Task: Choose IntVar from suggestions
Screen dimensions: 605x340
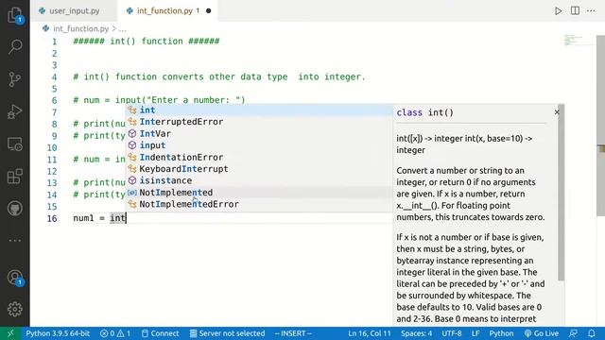Action: click(259, 134)
